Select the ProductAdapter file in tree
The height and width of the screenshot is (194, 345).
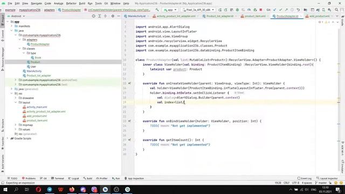click(x=40, y=44)
